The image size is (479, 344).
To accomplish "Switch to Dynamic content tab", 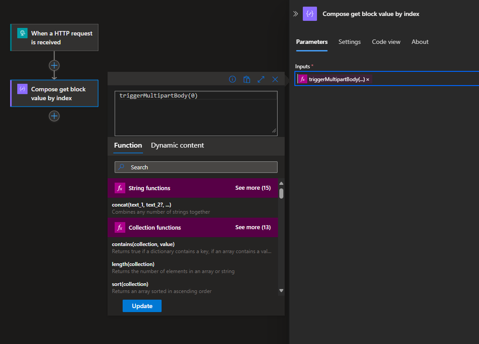I will (177, 145).
